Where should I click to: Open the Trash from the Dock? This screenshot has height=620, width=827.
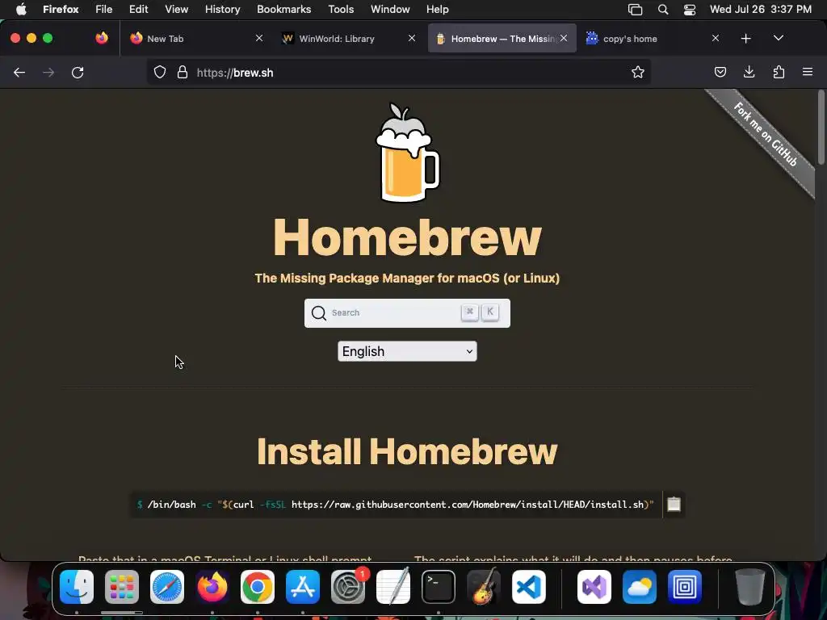(750, 587)
